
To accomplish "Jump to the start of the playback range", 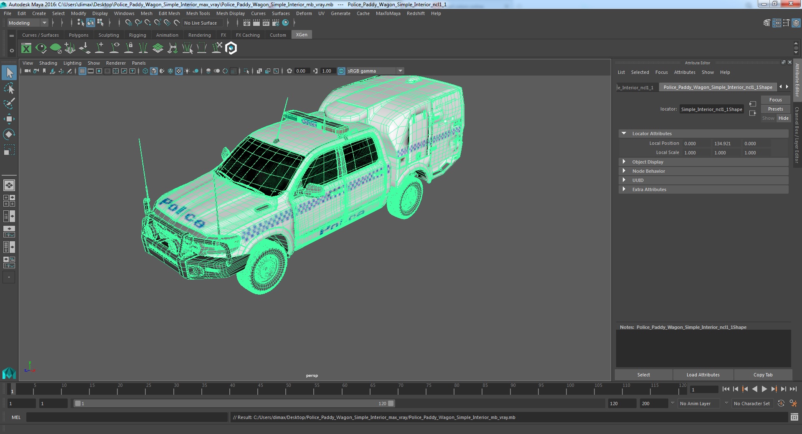I will coord(726,389).
